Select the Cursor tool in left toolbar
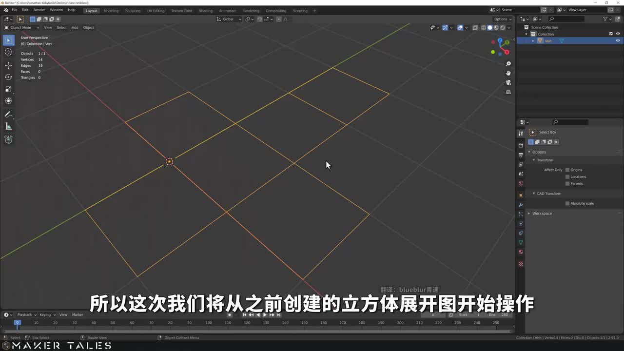 [x=8, y=52]
